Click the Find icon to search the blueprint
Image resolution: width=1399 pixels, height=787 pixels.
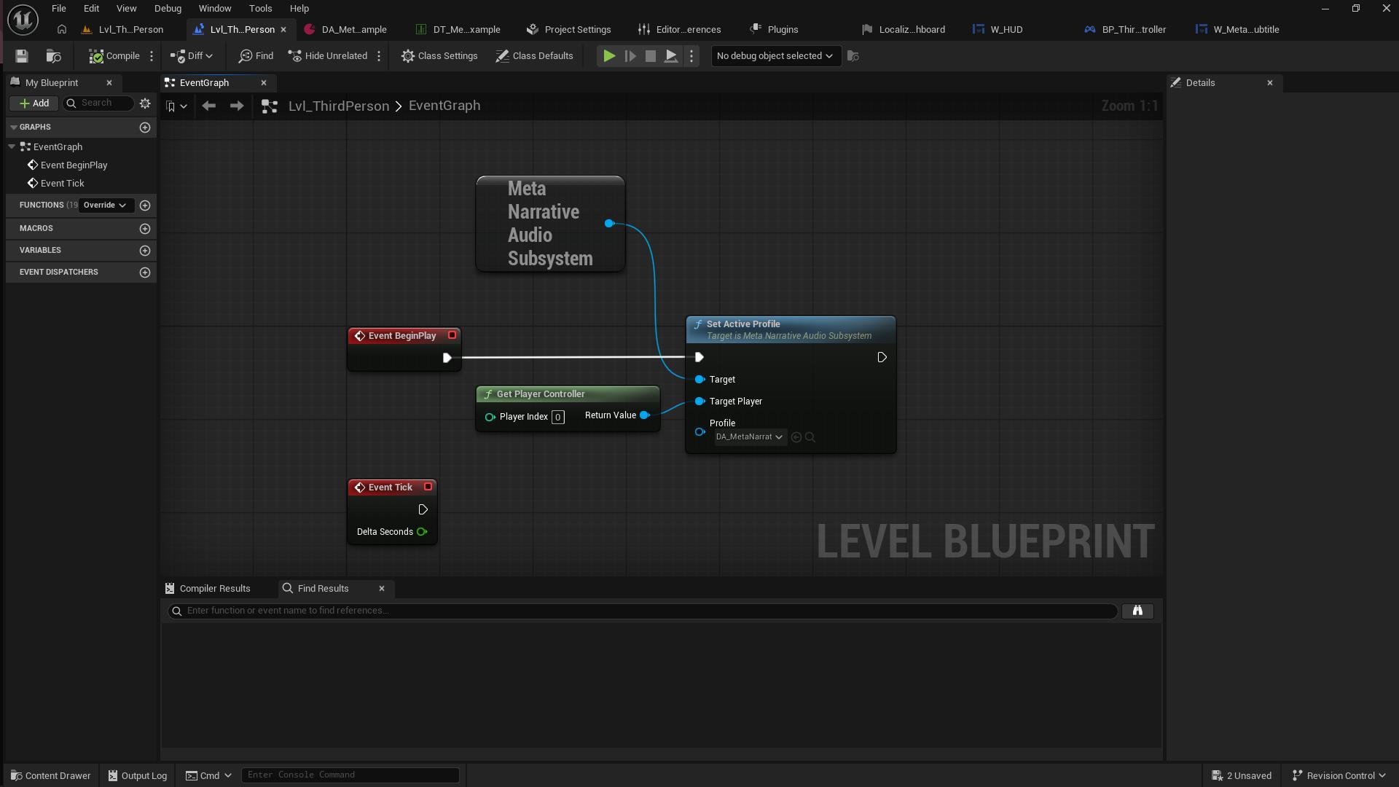tap(255, 55)
